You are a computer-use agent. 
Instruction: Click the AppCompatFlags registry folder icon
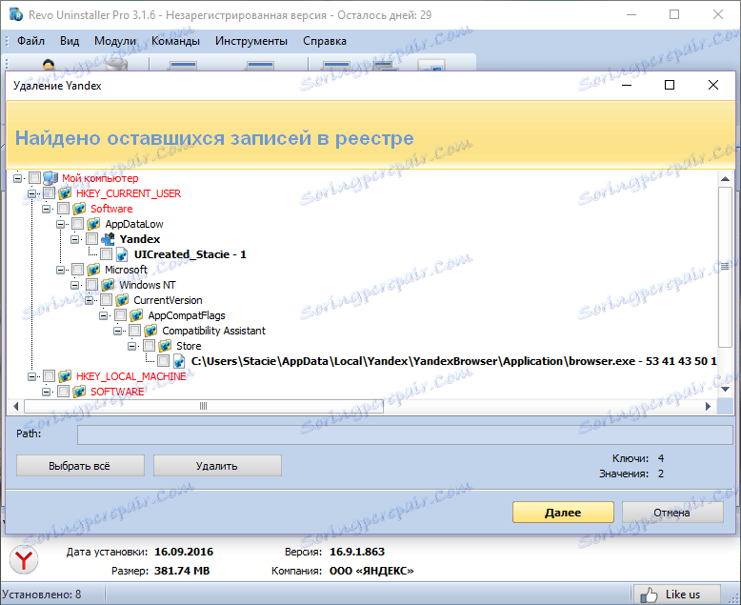click(x=136, y=315)
